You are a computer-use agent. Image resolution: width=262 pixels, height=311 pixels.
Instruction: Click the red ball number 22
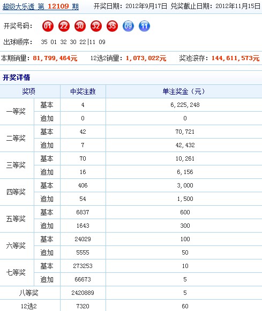point(64,26)
